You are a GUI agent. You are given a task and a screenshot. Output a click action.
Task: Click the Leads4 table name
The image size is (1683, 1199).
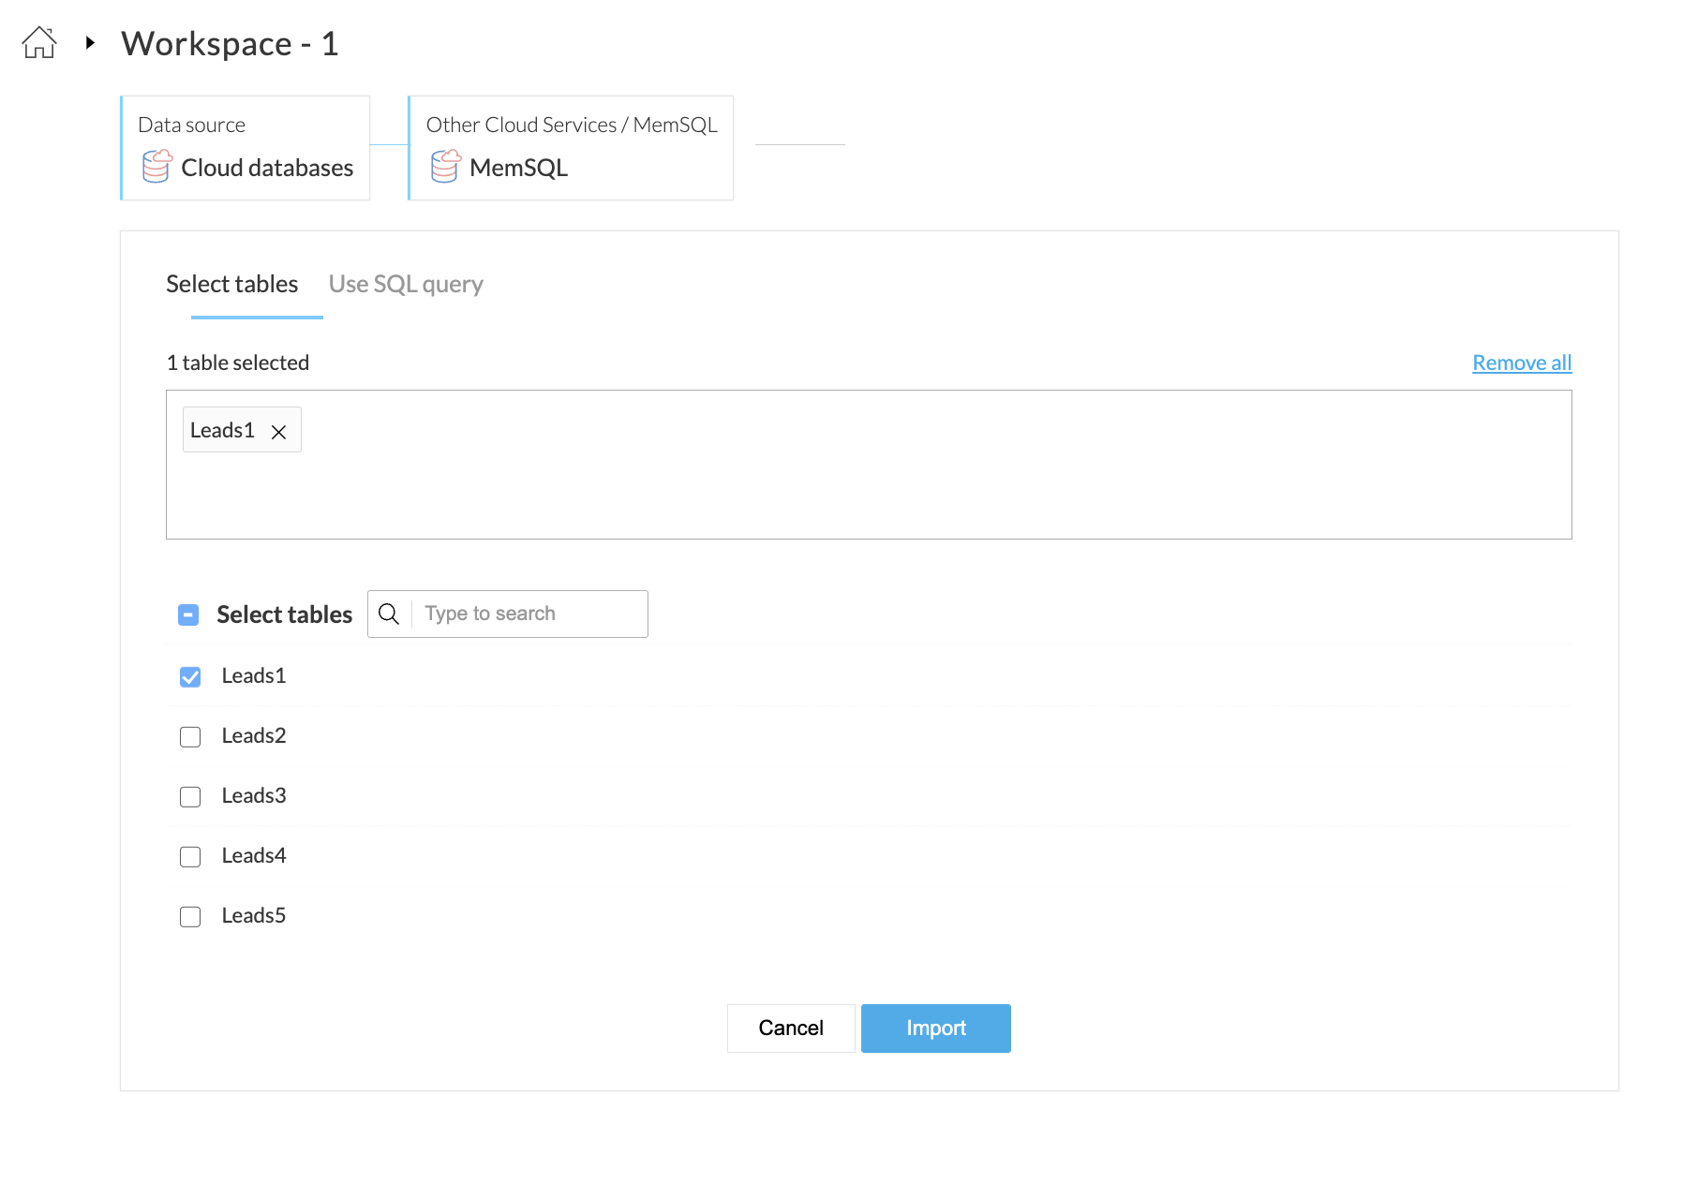254,855
